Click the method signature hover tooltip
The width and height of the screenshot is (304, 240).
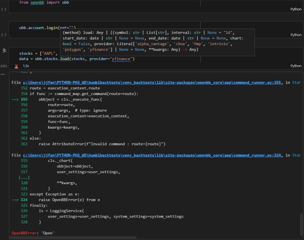point(158,42)
